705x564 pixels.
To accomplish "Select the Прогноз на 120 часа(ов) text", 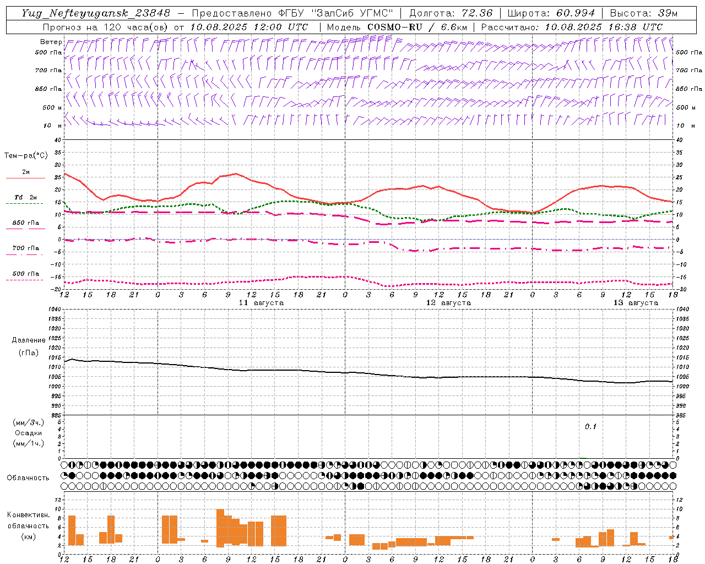I will click(x=106, y=27).
